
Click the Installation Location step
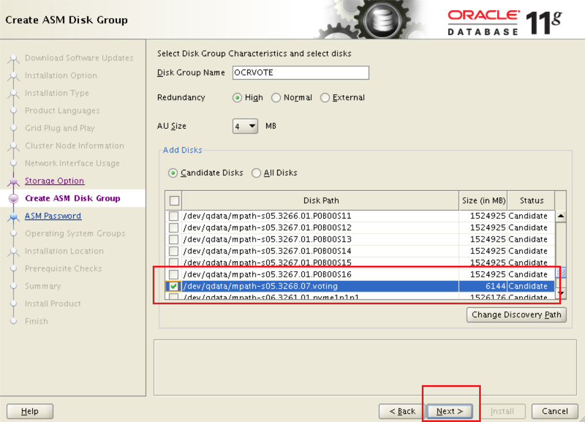tap(64, 251)
